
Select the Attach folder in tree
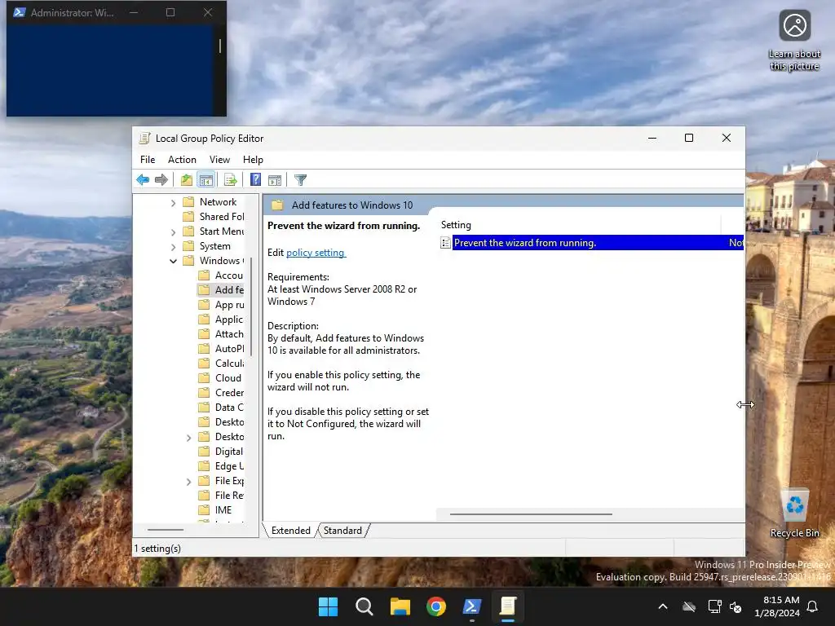click(229, 333)
